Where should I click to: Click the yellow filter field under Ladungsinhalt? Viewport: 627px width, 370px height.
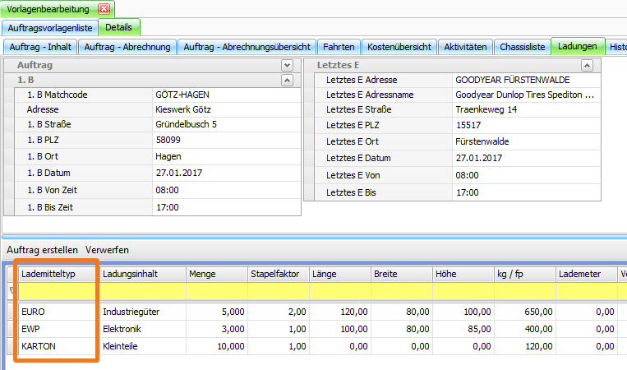coord(141,291)
